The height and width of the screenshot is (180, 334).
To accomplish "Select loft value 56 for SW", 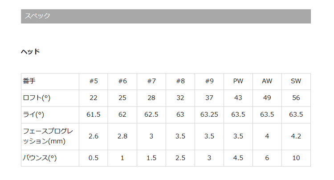I will [x=296, y=98].
